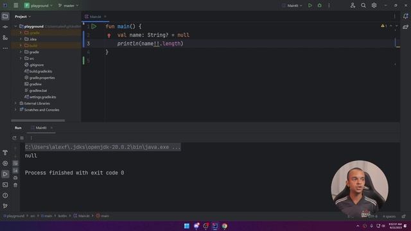Toggle soft-wrap in the console
The width and height of the screenshot is (411, 231).
pyautogui.click(x=15, y=164)
